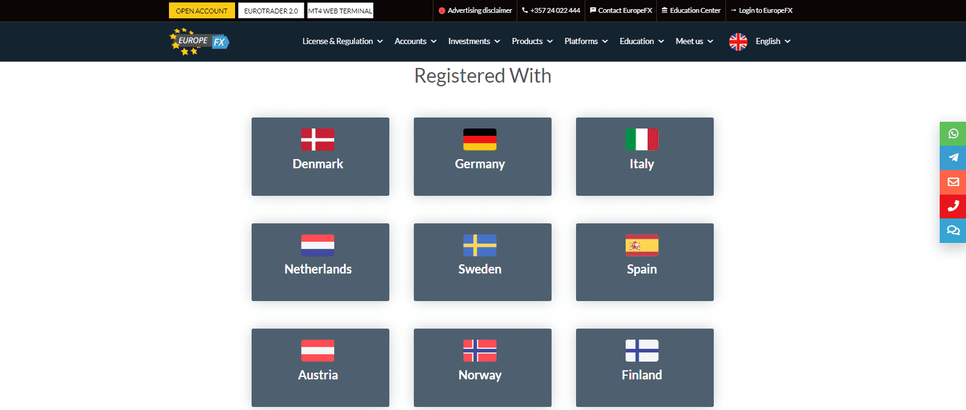The width and height of the screenshot is (966, 410).
Task: Expand the Platforms menu dropdown
Action: 586,42
